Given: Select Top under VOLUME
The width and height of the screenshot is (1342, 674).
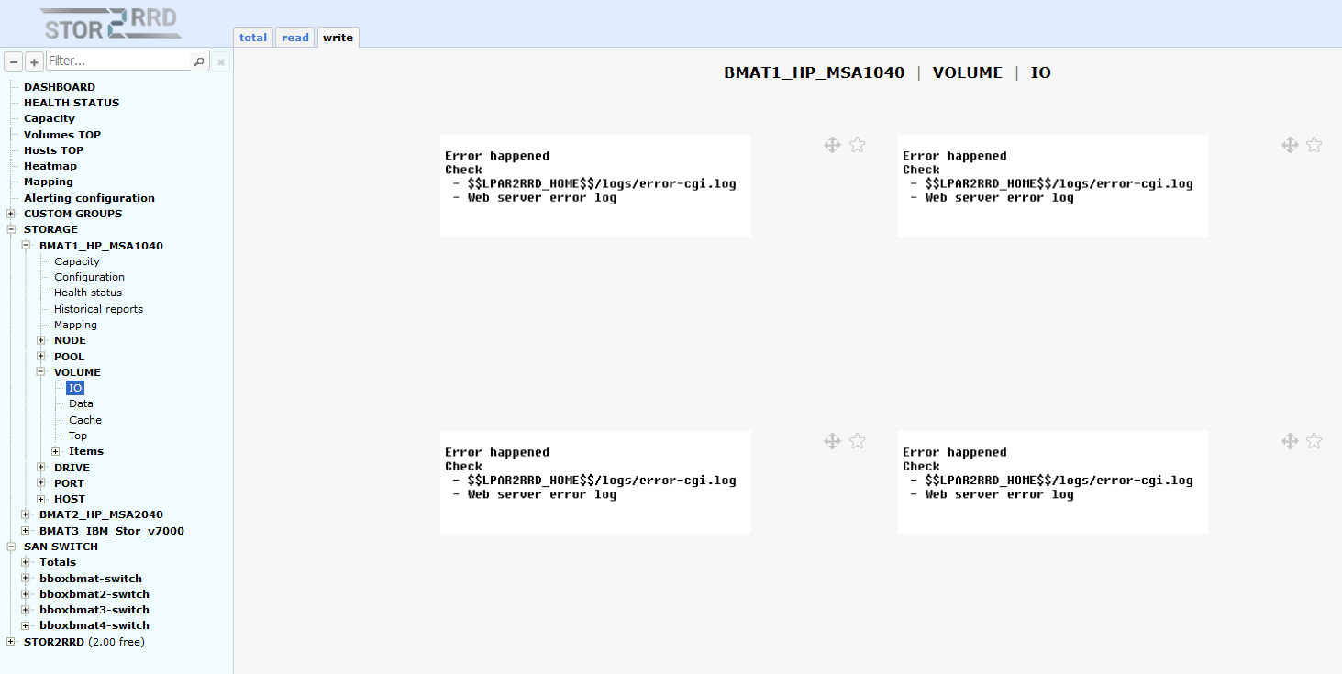Looking at the screenshot, I should point(78,436).
